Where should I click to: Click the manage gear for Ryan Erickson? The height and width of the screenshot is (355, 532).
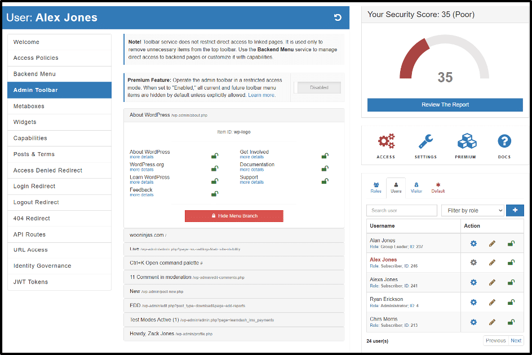tap(473, 302)
